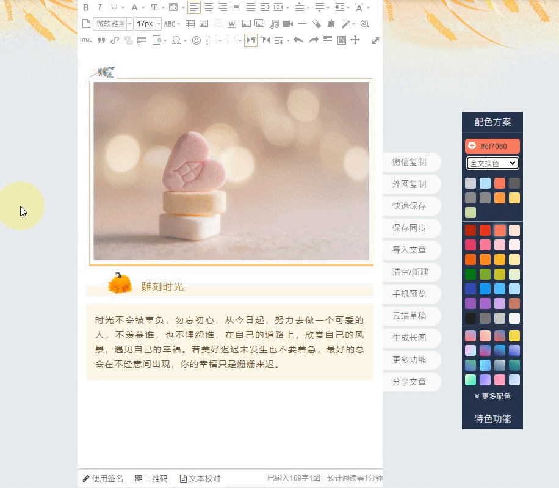The height and width of the screenshot is (488, 559).
Task: Click the blockquote quotation icon
Action: (101, 40)
